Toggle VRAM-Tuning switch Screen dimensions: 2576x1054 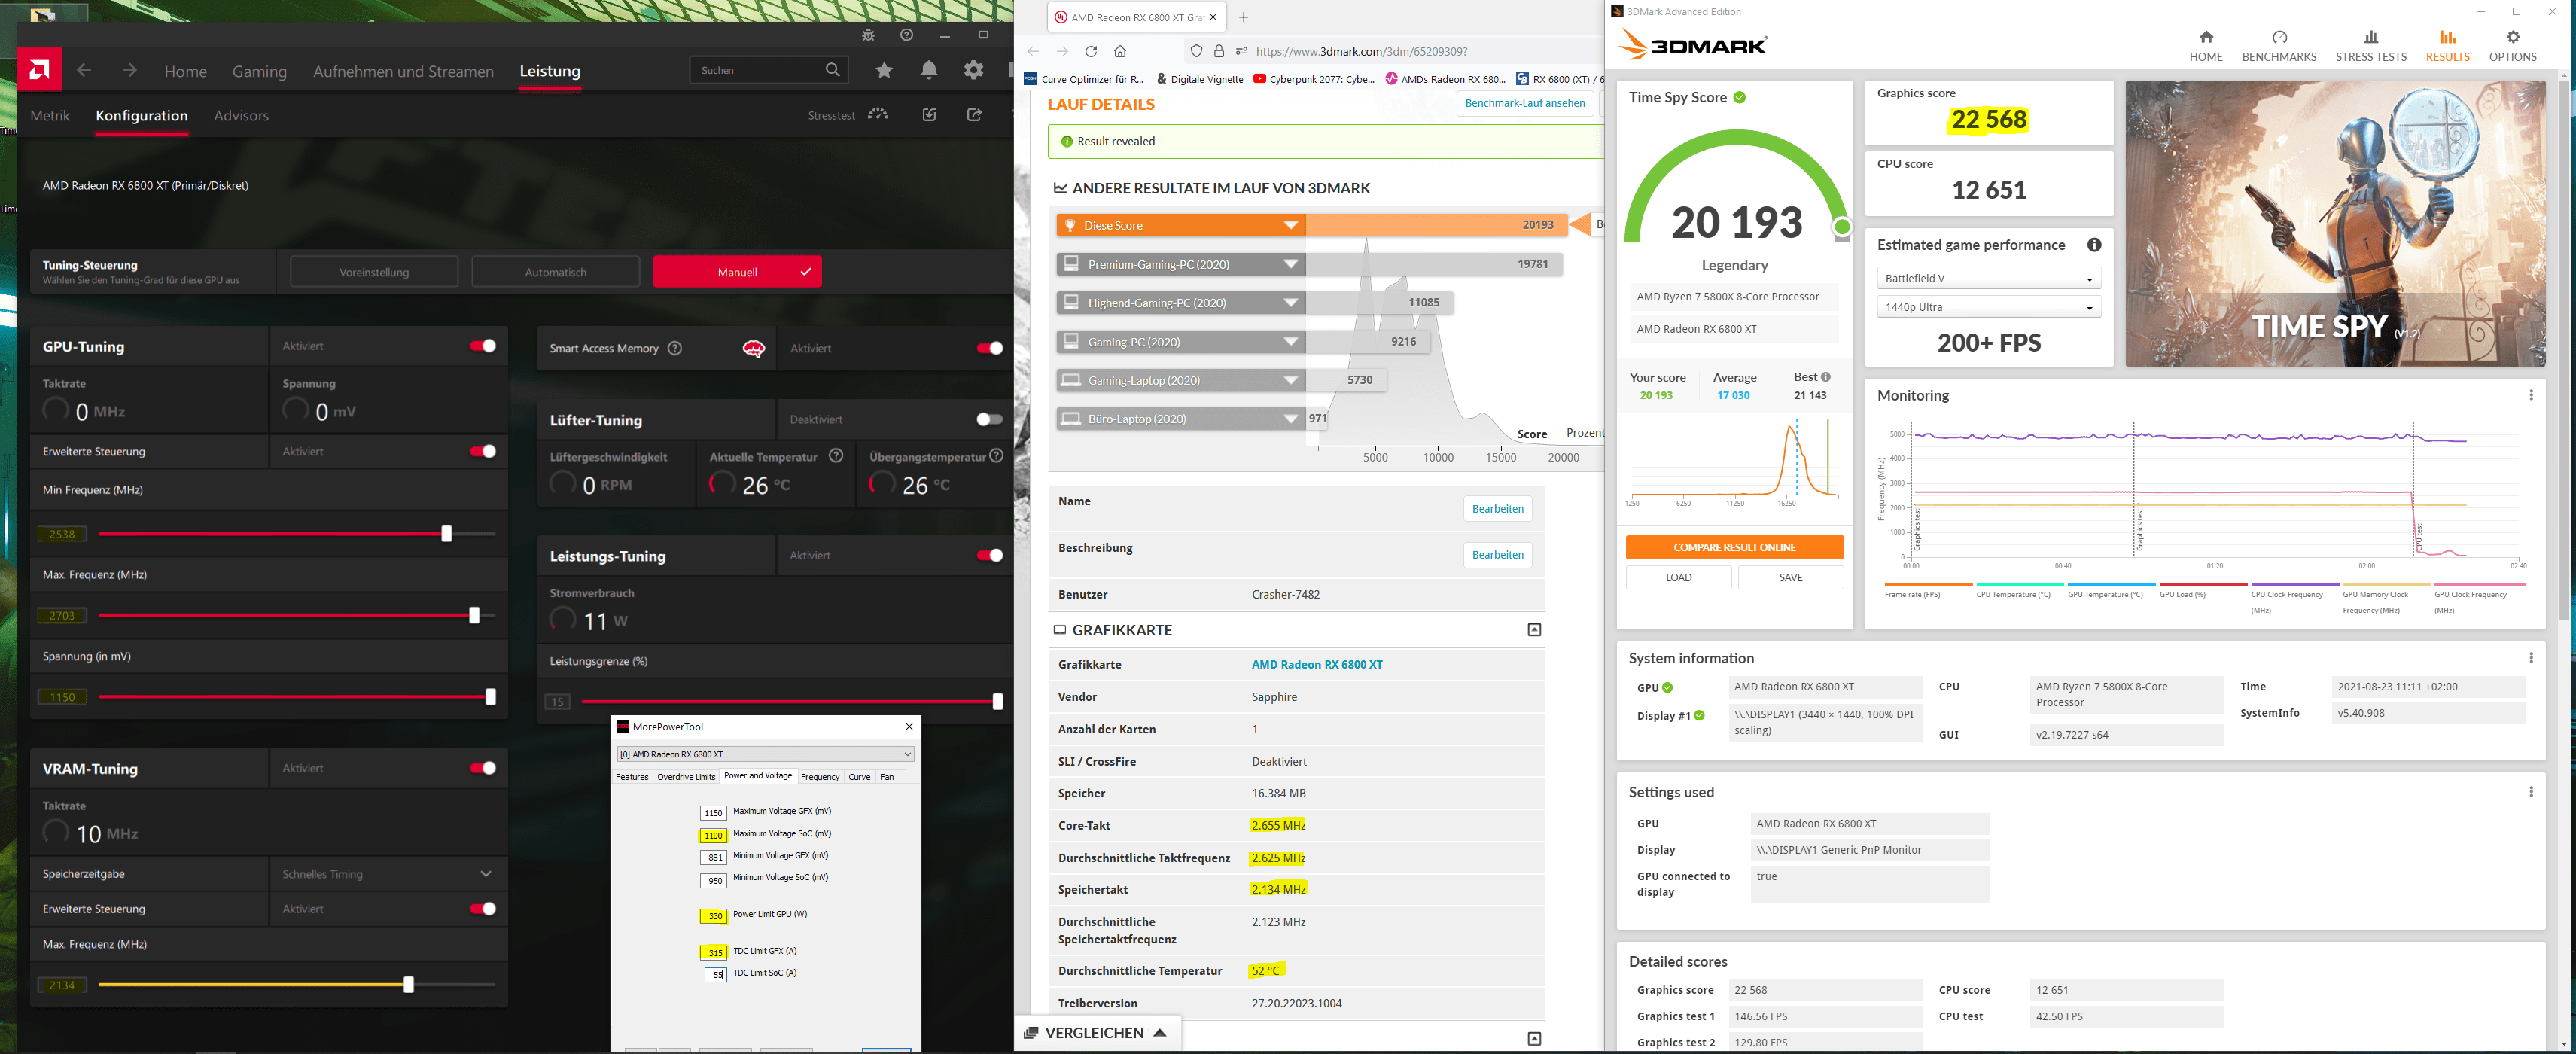[483, 768]
